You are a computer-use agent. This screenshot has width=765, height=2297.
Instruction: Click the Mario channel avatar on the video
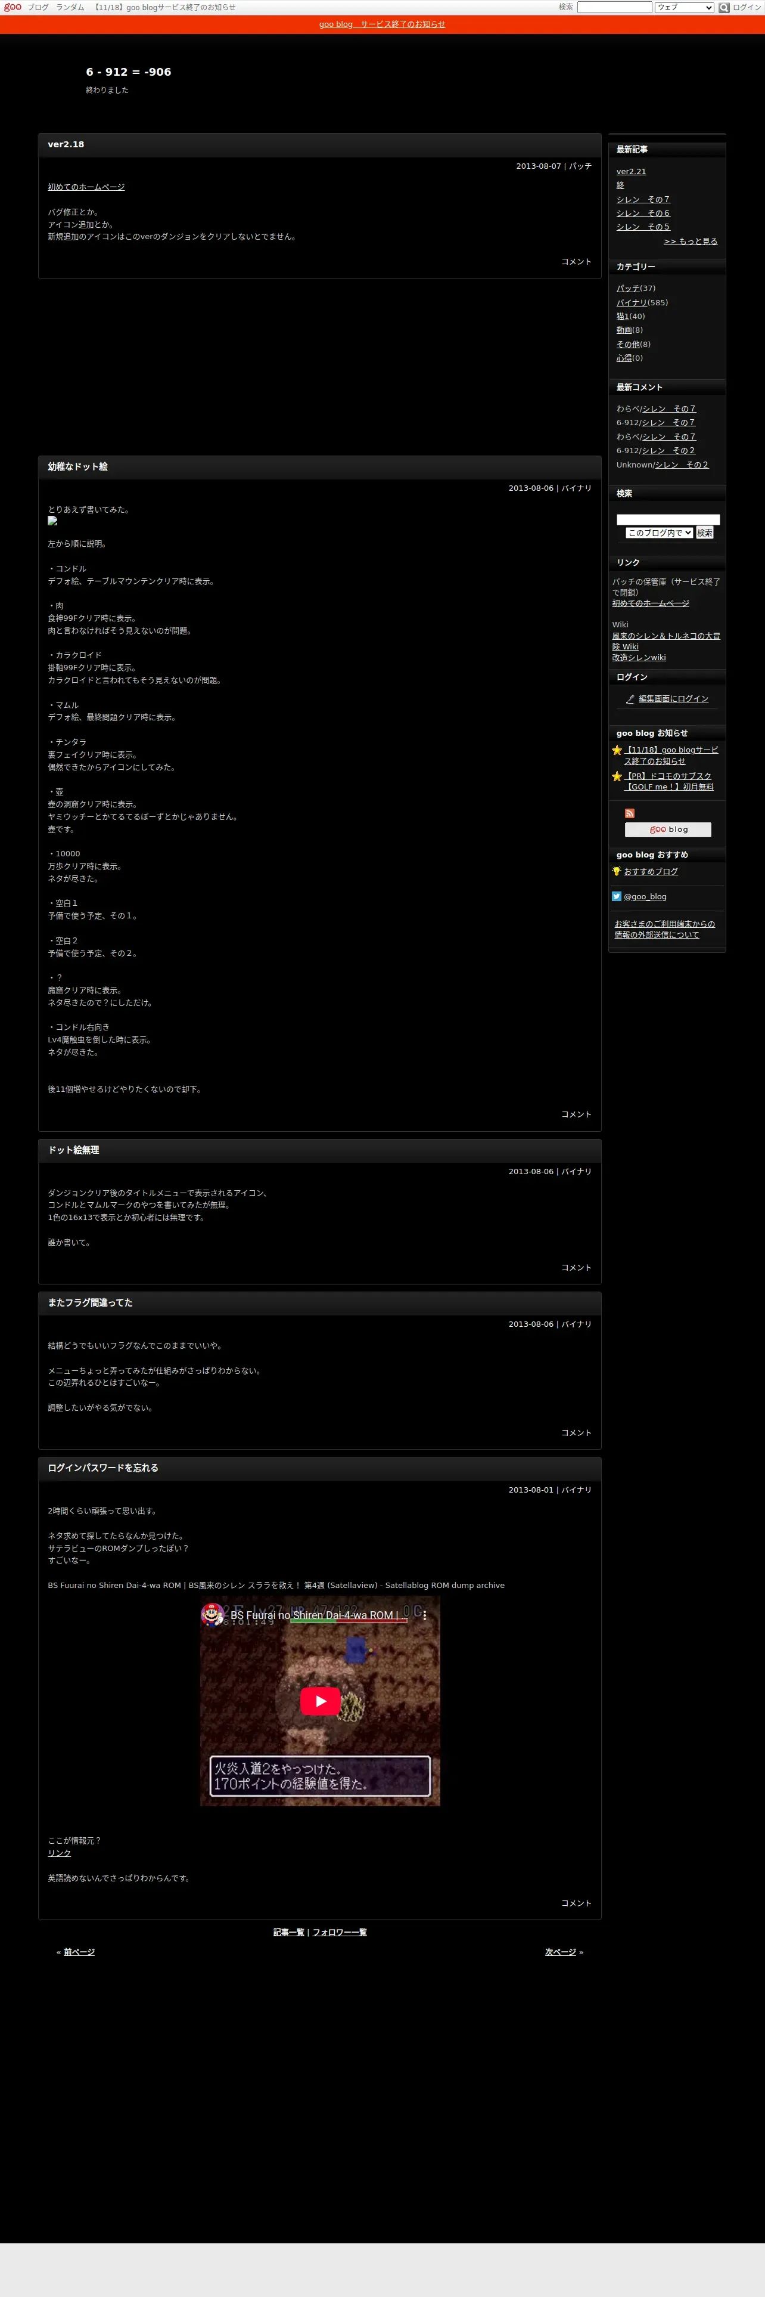[212, 1614]
